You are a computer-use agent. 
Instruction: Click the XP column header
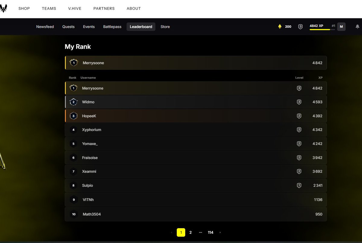[x=320, y=78]
